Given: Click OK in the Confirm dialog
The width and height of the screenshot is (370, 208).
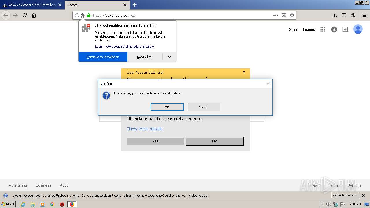Looking at the screenshot, I should (x=167, y=107).
